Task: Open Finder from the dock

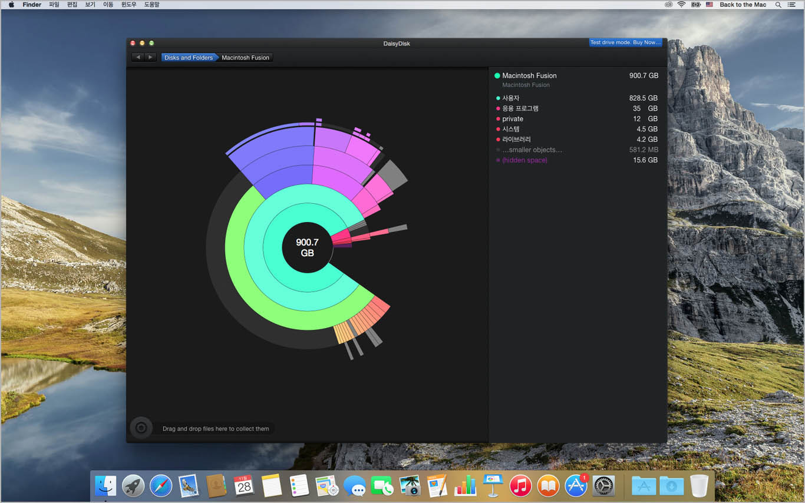Action: (x=106, y=486)
